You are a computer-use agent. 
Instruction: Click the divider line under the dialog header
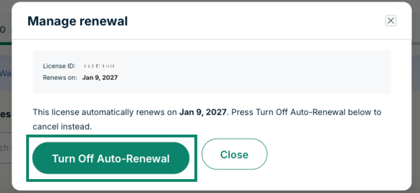[211, 39]
